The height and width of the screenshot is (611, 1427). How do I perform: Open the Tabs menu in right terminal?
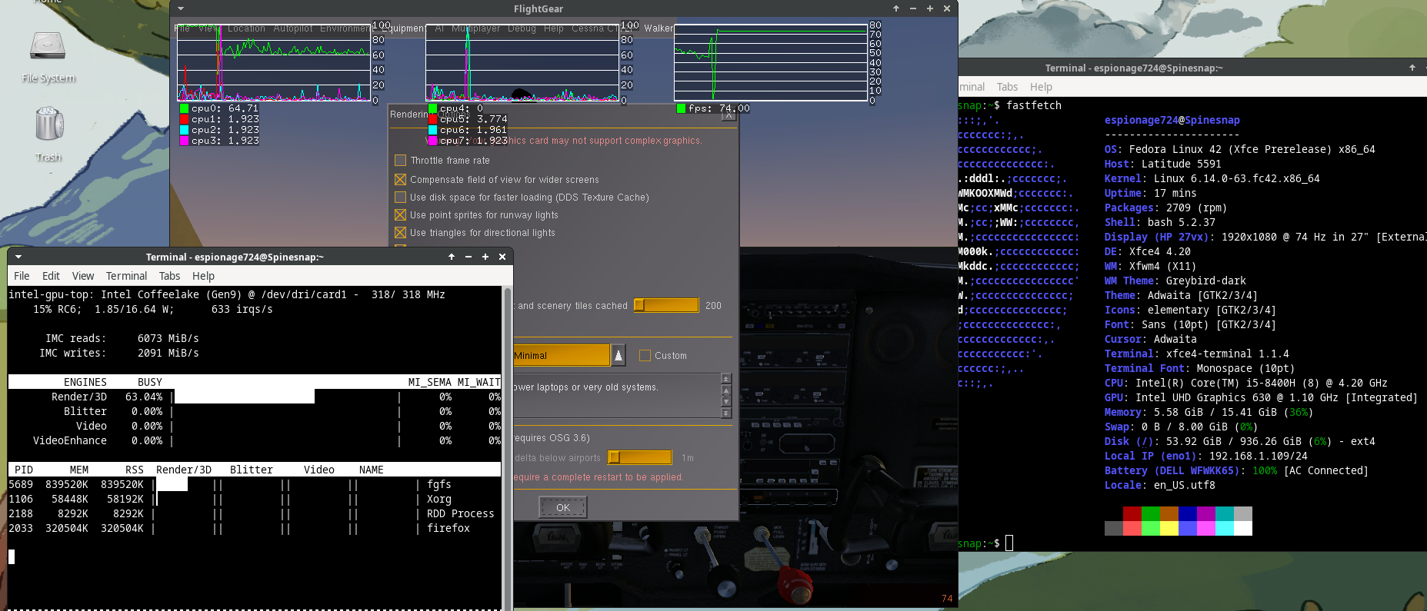click(1007, 87)
